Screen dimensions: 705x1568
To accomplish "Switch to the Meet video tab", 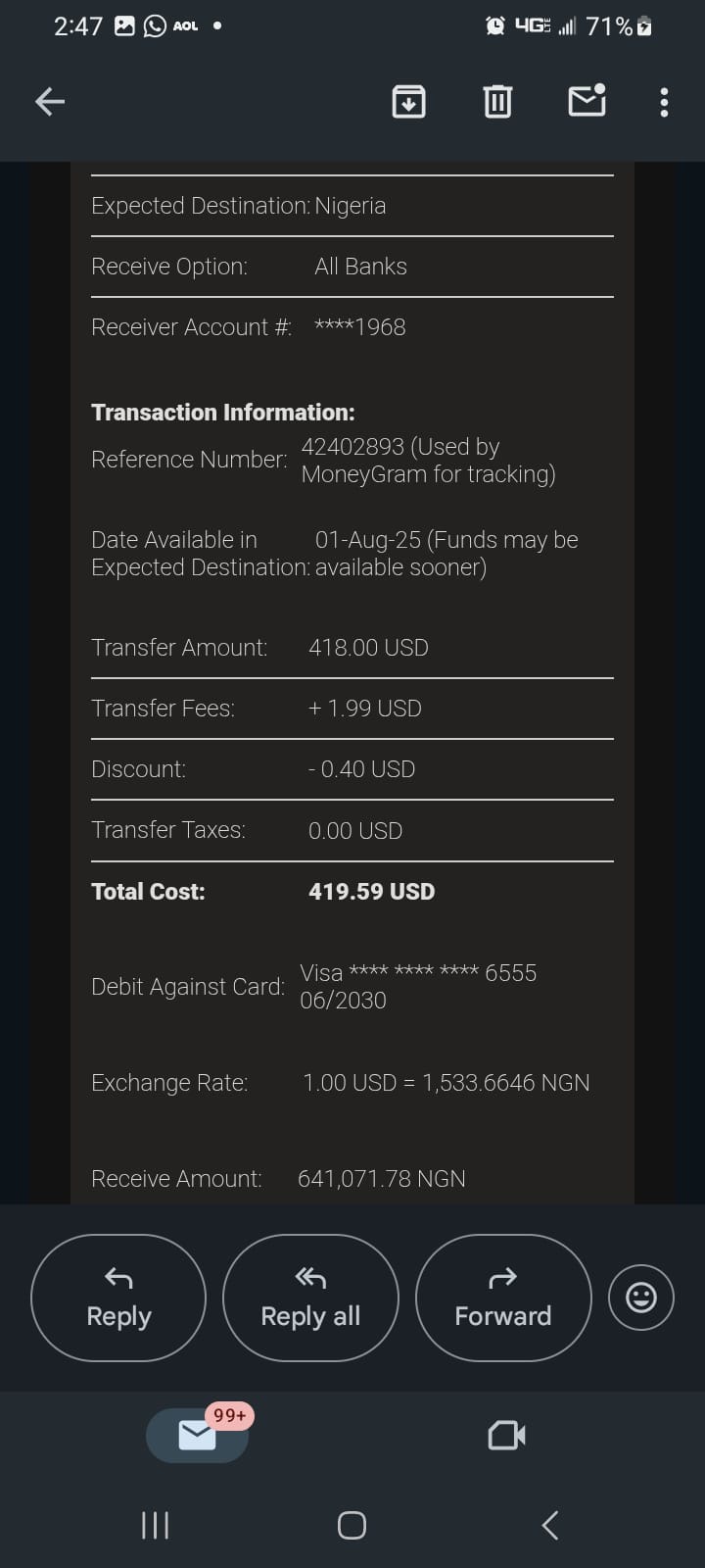I will click(x=506, y=1436).
